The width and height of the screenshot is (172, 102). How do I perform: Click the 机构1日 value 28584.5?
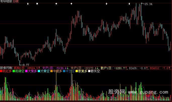(x=32, y=68)
